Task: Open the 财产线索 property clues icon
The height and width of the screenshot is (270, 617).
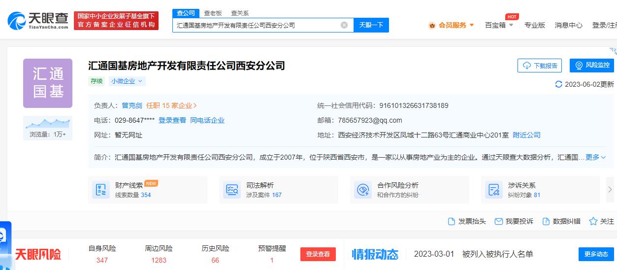Action: pyautogui.click(x=101, y=190)
